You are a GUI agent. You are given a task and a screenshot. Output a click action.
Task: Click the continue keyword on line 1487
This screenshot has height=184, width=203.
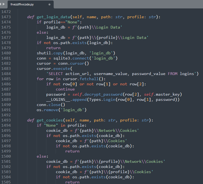pyautogui.click(x=65, y=89)
